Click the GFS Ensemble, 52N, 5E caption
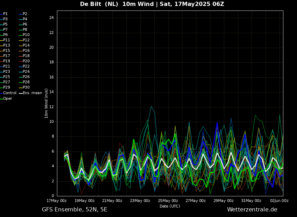 point(74,210)
